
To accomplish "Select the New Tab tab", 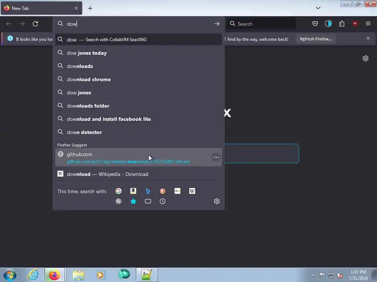I will (x=41, y=8).
